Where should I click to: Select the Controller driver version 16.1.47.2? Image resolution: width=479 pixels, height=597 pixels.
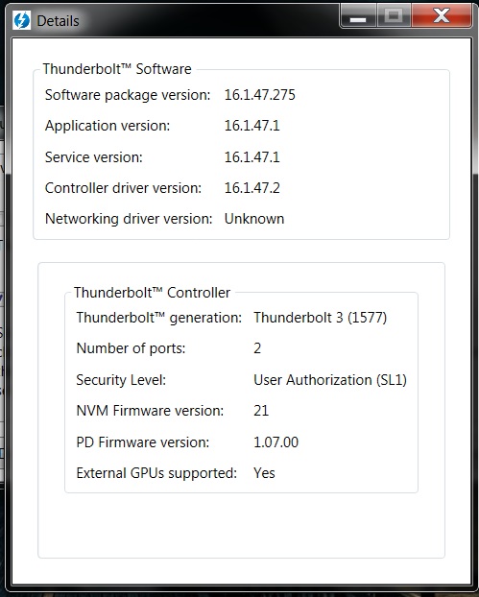coord(252,188)
